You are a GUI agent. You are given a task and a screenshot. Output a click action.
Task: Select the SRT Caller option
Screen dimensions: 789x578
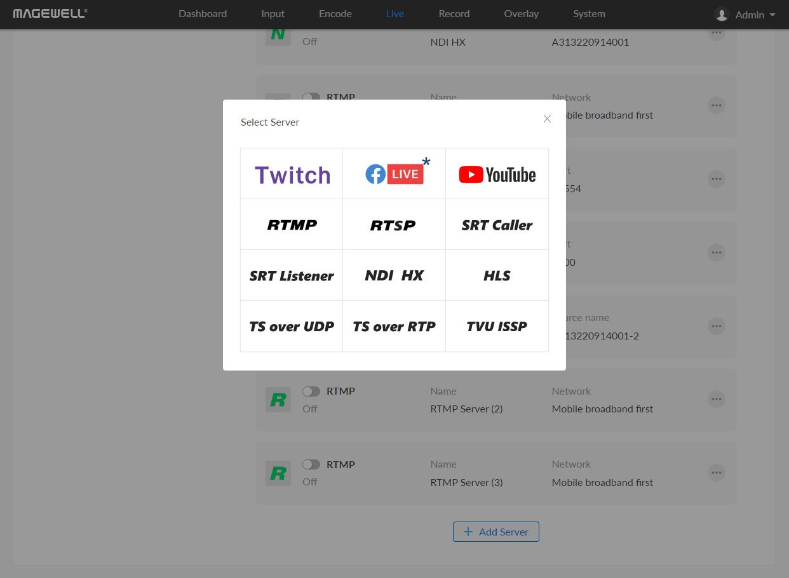[497, 225]
